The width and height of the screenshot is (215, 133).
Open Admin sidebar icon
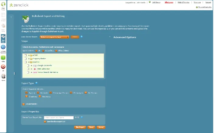tap(3, 76)
